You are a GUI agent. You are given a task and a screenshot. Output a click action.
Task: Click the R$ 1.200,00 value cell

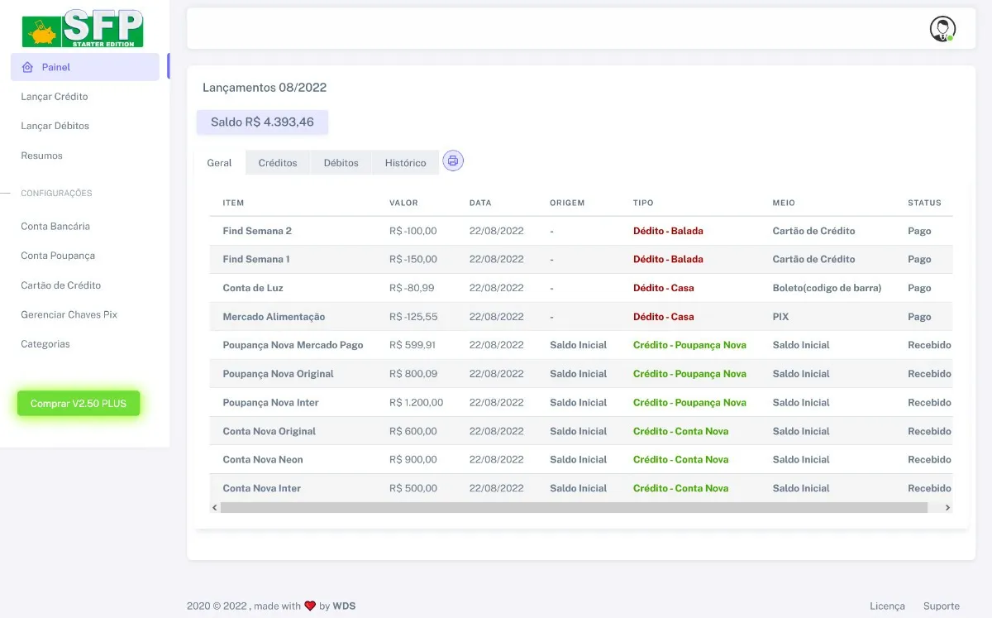point(417,403)
